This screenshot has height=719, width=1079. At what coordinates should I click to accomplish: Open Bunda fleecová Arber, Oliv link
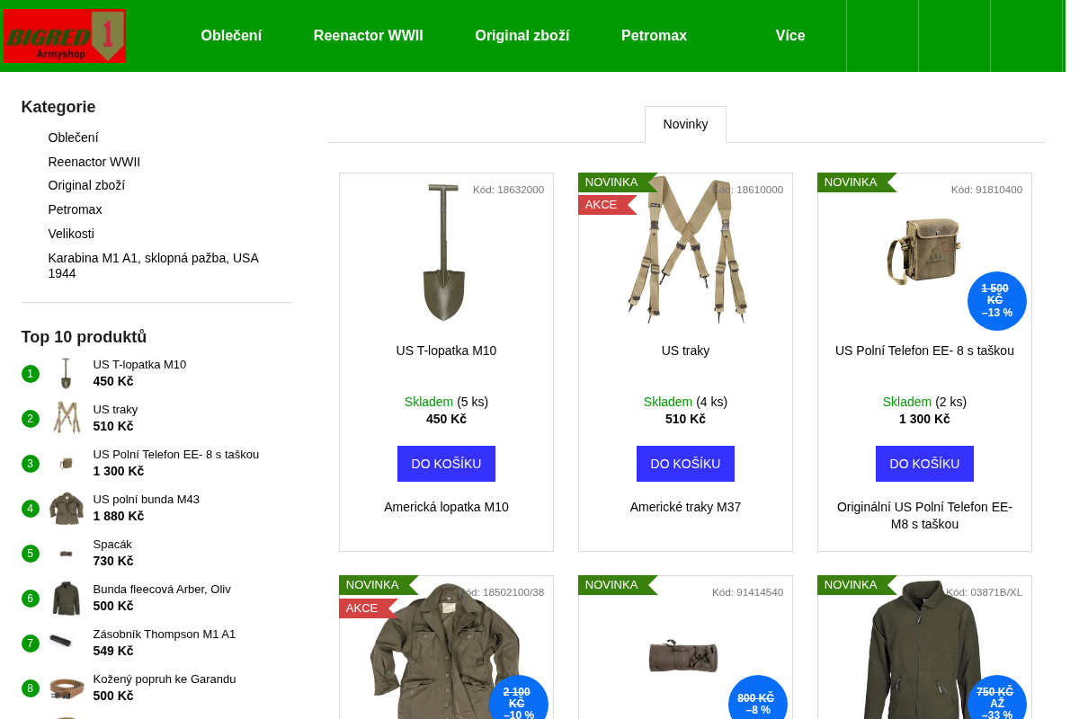point(162,590)
